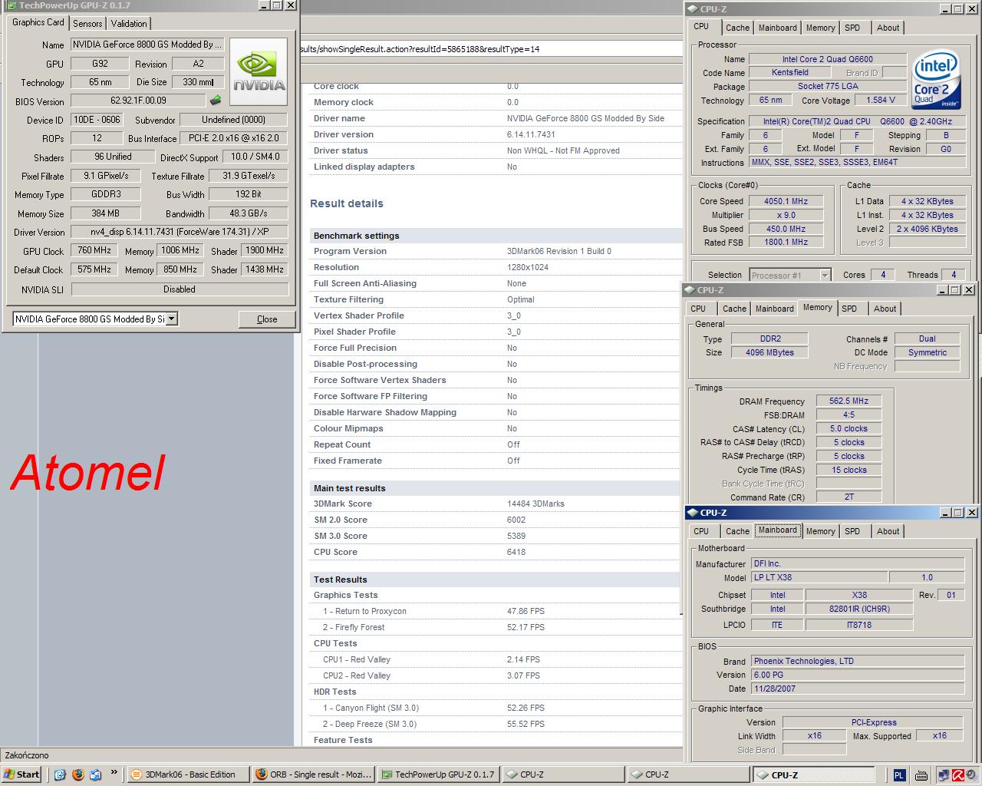Image resolution: width=982 pixels, height=786 pixels.
Task: Activate TechPowerUp GPU-Z taskbar button
Action: pyautogui.click(x=439, y=774)
